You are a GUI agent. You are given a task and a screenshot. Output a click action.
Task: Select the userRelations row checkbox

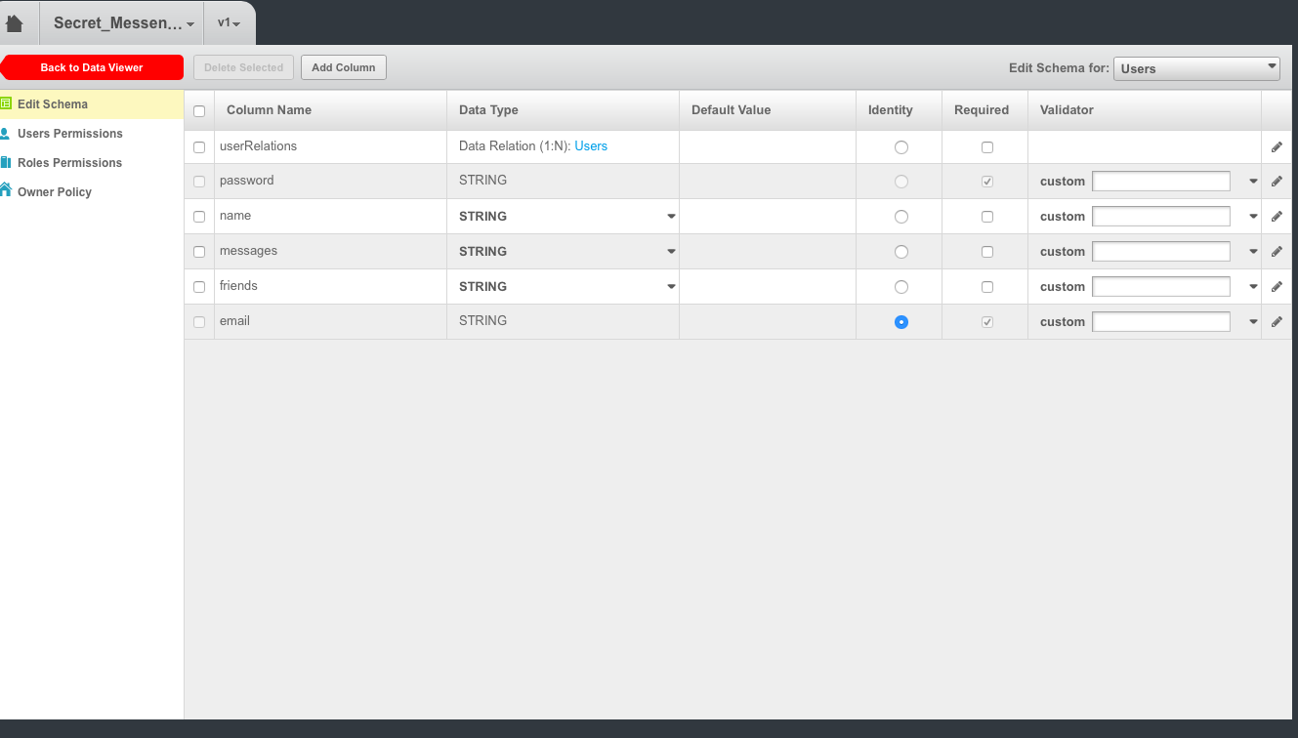click(199, 147)
